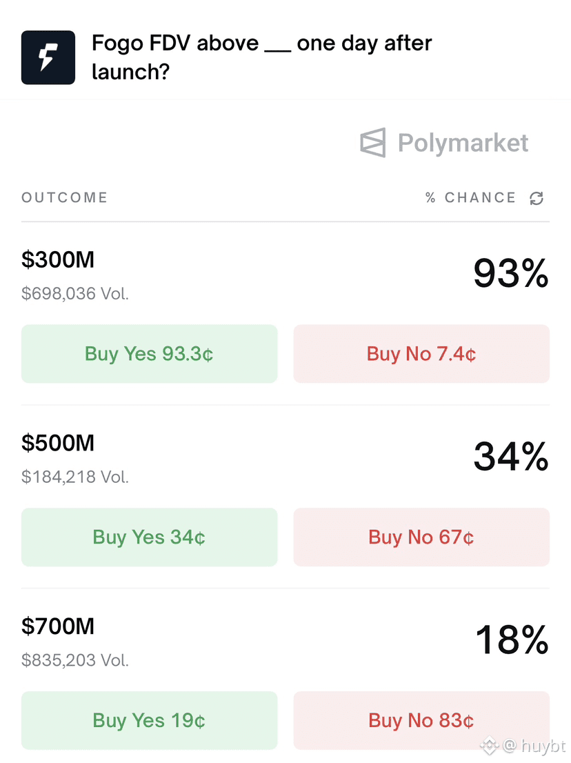Refresh the percent chance values
The width and height of the screenshot is (571, 763).
coord(537,199)
